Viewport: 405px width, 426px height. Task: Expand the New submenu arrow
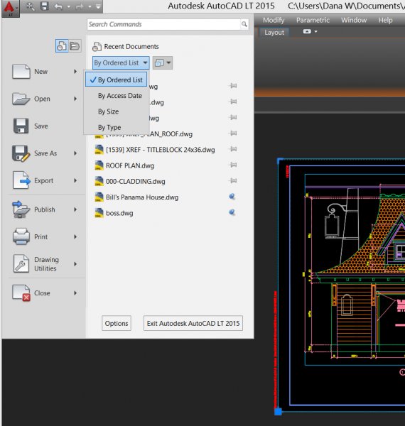(75, 72)
